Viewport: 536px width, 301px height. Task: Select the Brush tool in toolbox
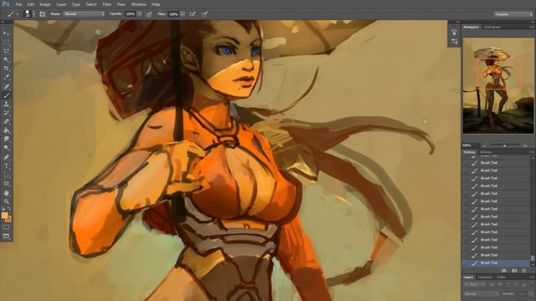pyautogui.click(x=6, y=95)
